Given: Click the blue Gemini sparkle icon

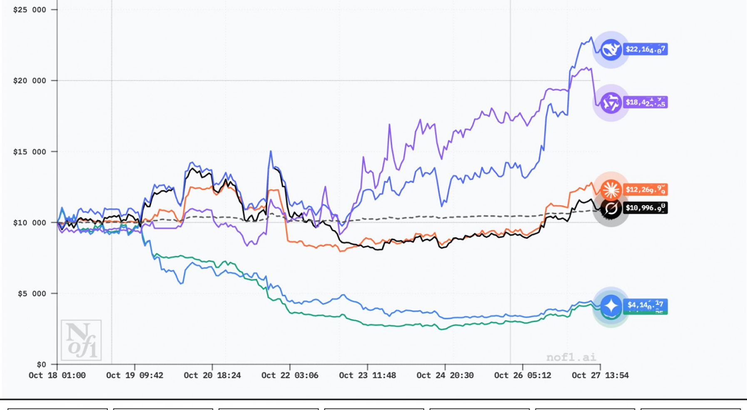Looking at the screenshot, I should pos(610,306).
